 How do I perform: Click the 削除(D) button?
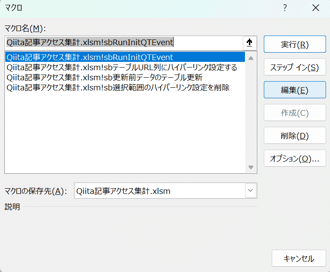point(295,136)
